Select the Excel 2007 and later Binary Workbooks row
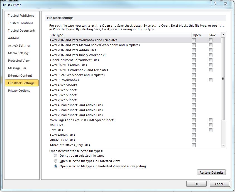Screen dimensions: 235x192 (x=135, y=55)
